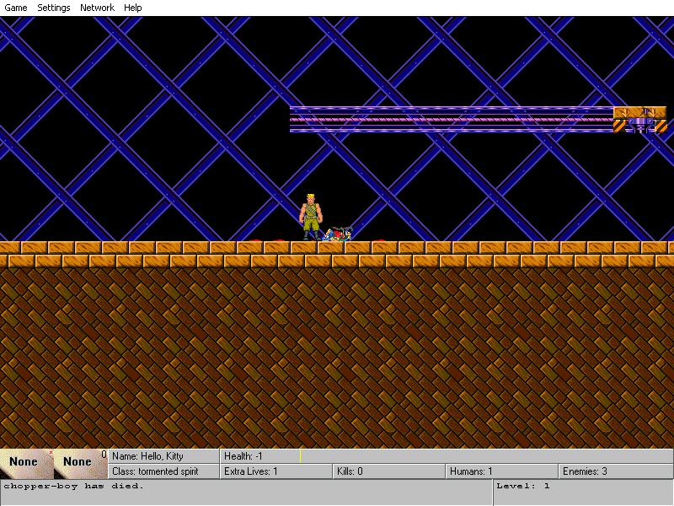This screenshot has width=674, height=506.
Task: Click the Extra Lives: 1 status cell
Action: coord(276,471)
